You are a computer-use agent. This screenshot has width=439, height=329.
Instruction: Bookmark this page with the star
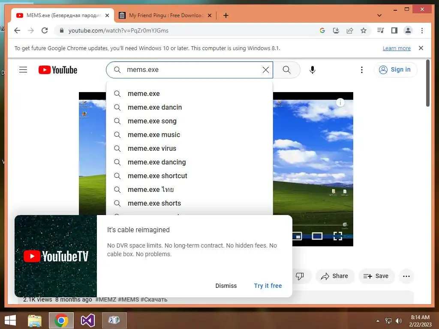(364, 30)
